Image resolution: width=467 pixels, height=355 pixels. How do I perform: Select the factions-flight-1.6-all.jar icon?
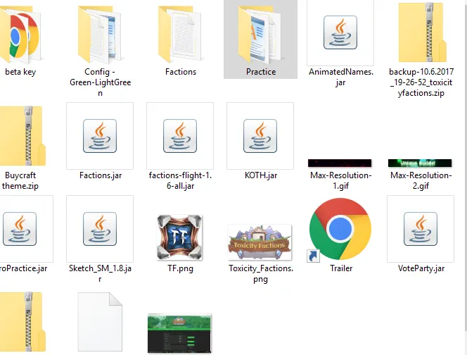click(x=180, y=136)
